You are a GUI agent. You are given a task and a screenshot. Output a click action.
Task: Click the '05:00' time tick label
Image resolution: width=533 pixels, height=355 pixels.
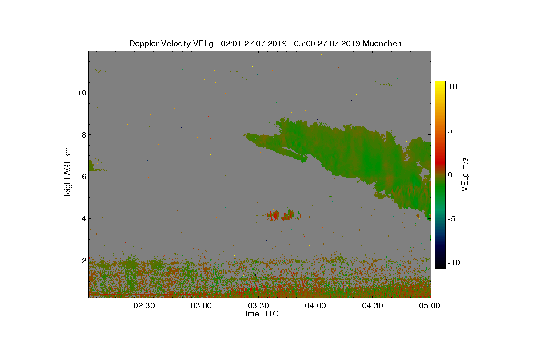430,305
